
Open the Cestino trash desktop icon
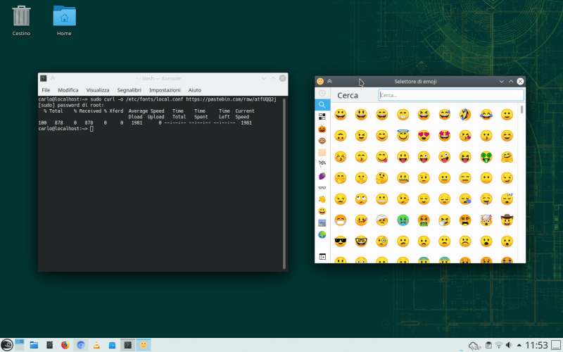[x=22, y=21]
